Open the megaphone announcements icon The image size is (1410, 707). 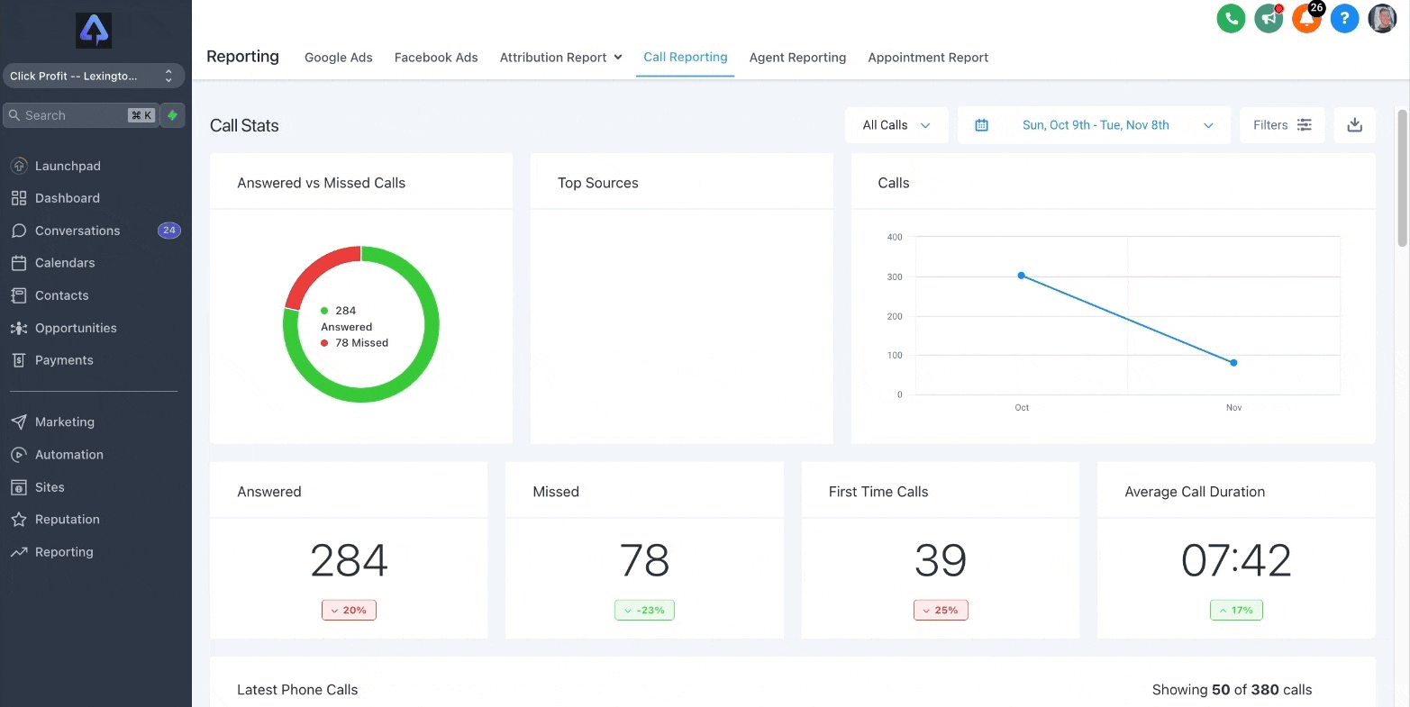(1269, 18)
